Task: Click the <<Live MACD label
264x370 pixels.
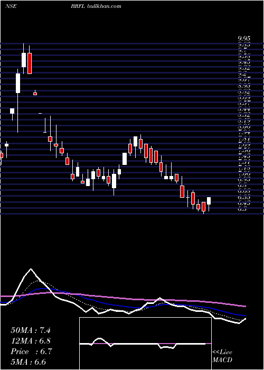Action: [x=222, y=356]
